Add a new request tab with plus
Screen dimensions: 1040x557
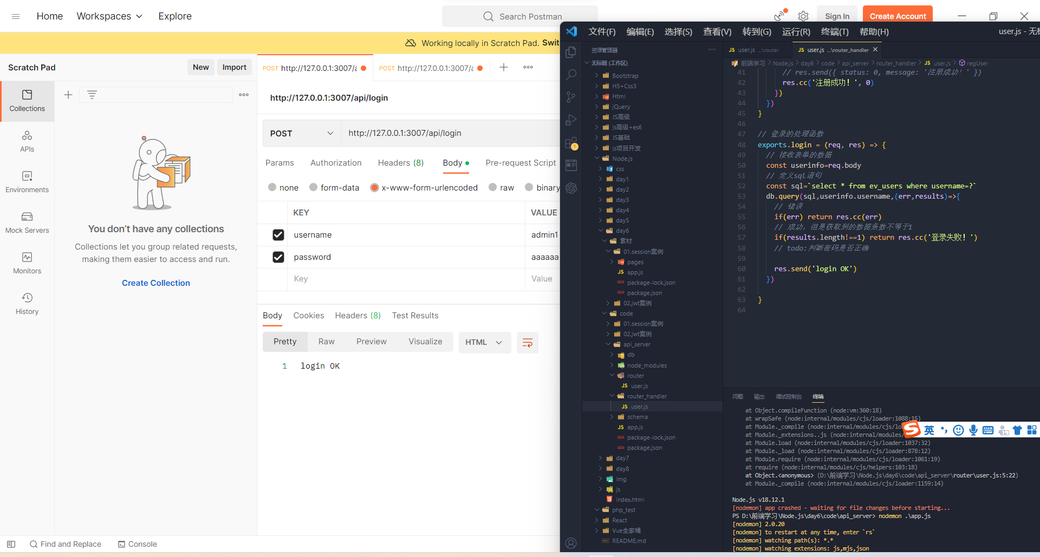(x=504, y=67)
